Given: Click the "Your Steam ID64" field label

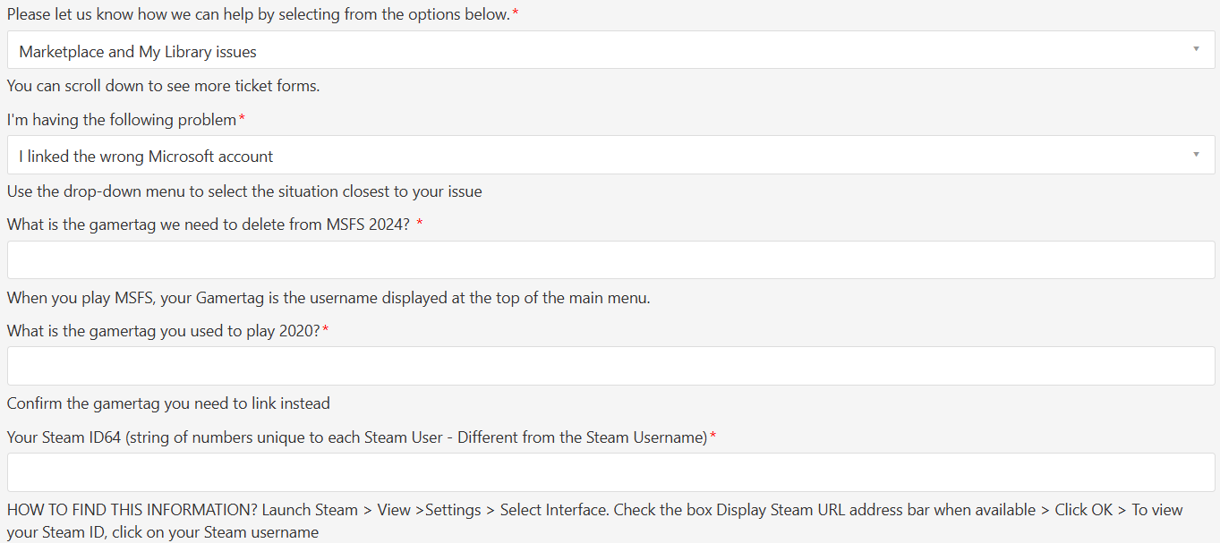Looking at the screenshot, I should pos(356,437).
